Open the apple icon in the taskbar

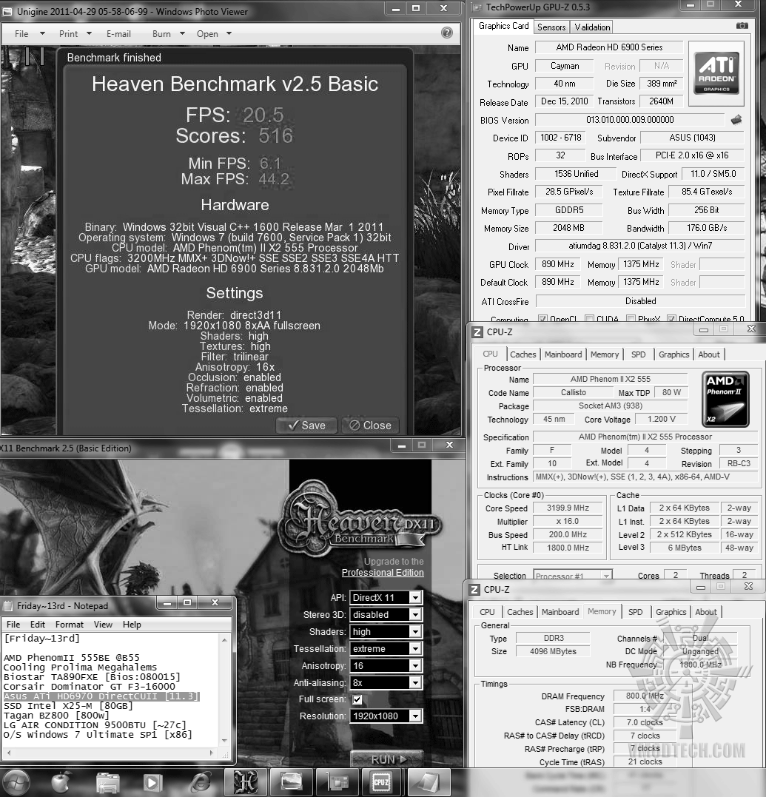[61, 783]
